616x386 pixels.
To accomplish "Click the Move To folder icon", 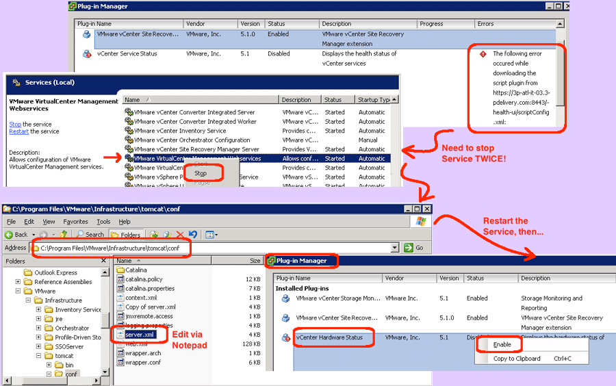I will tap(155, 235).
